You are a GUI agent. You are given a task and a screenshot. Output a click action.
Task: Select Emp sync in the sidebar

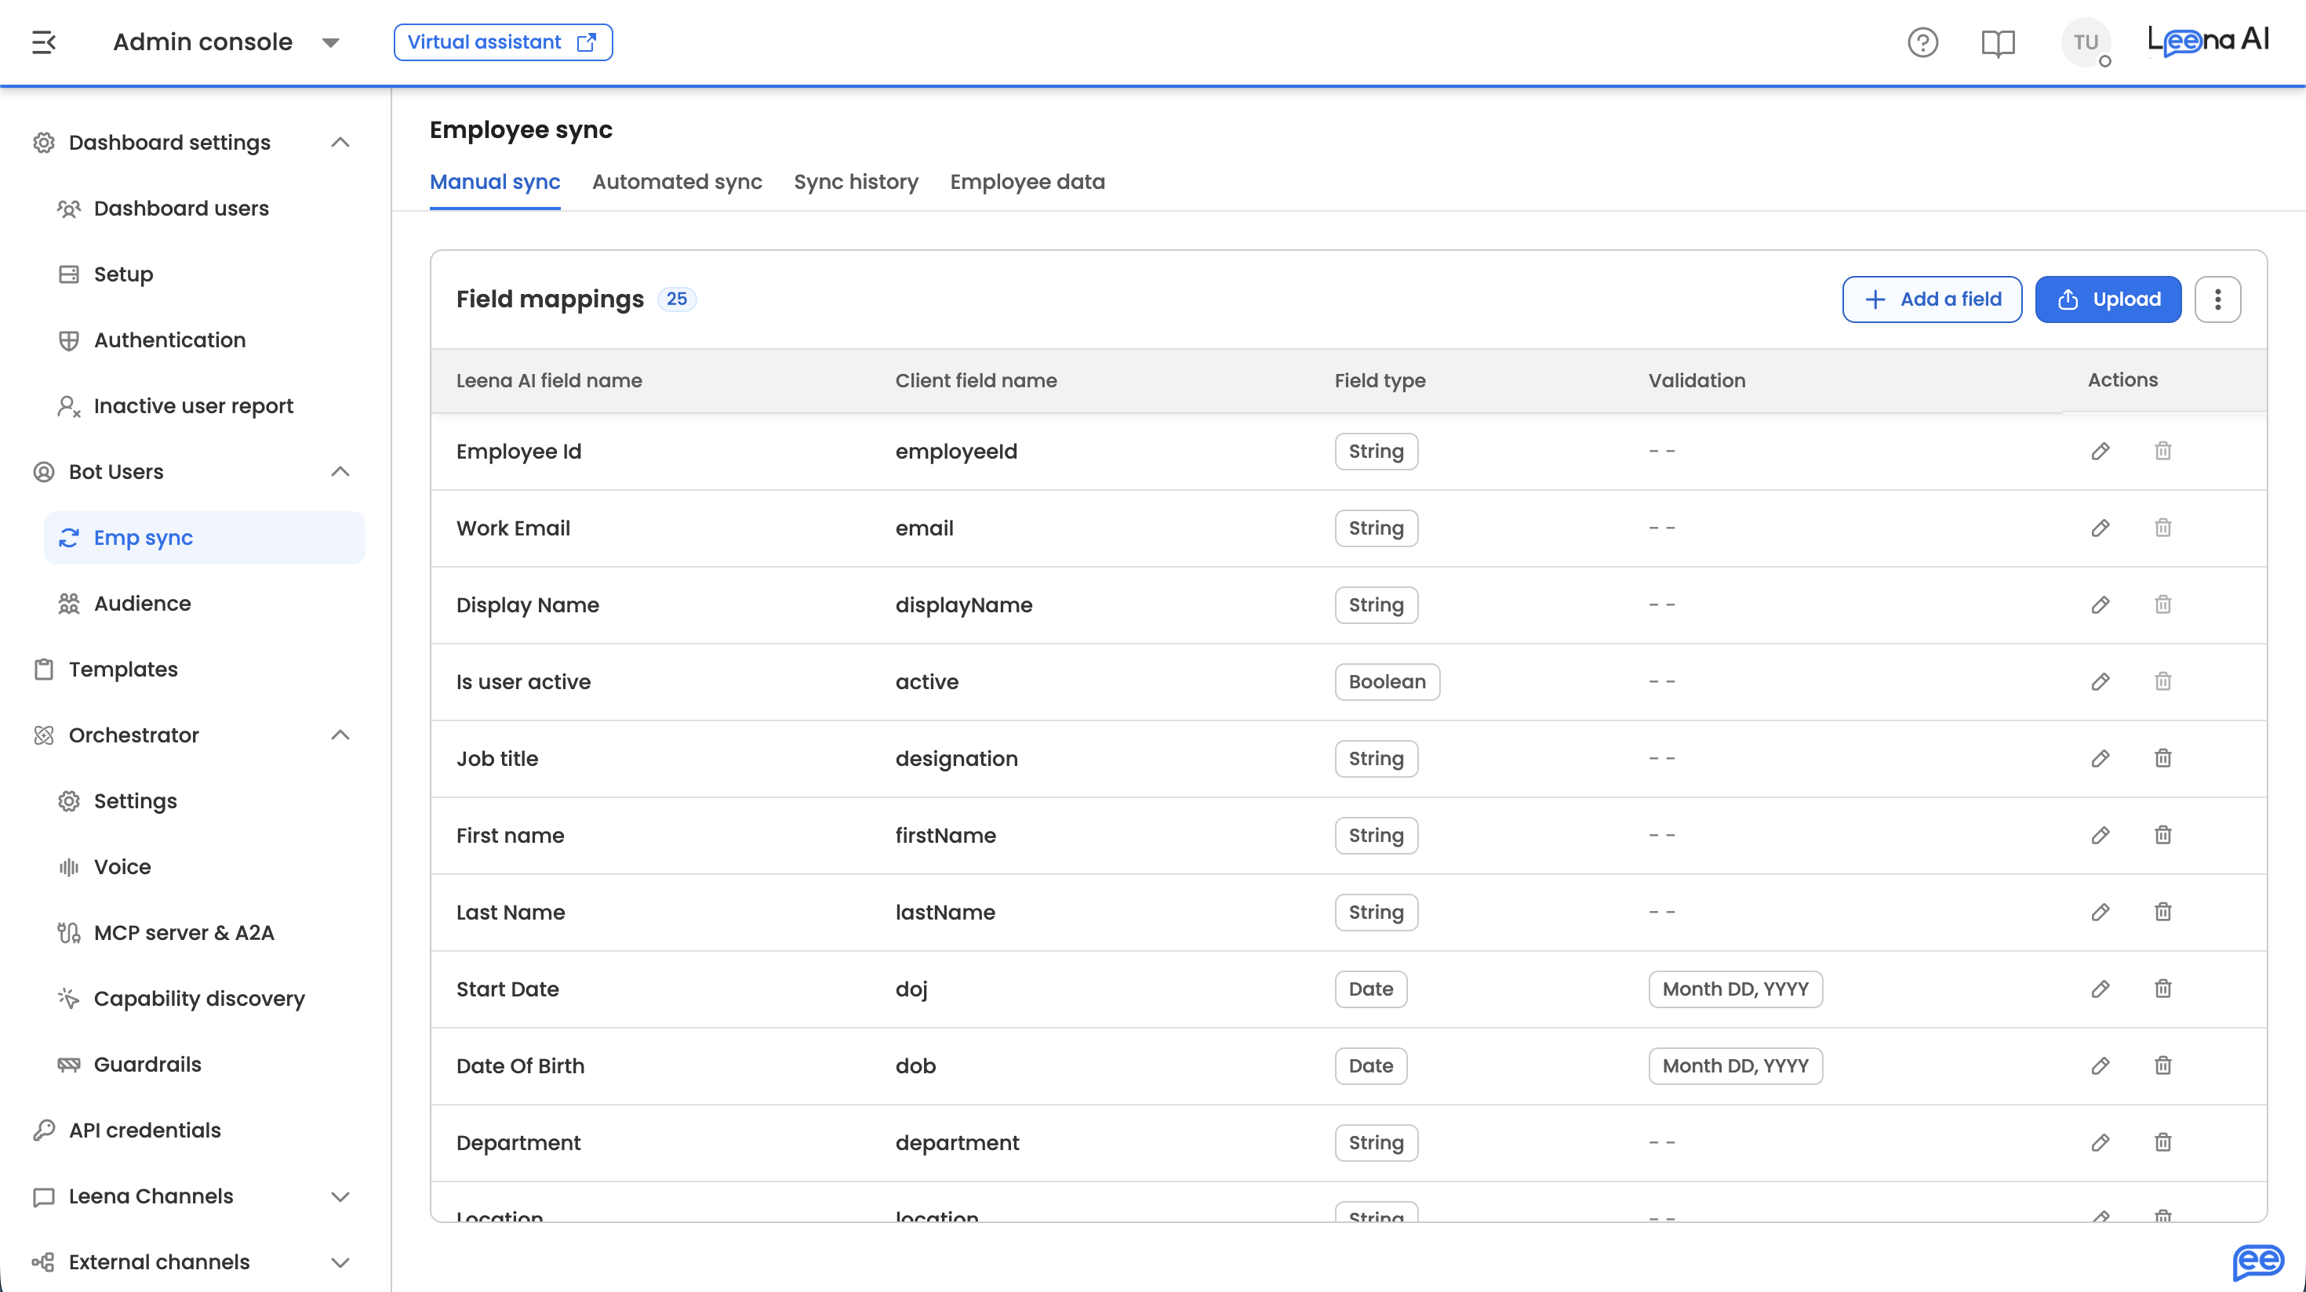click(204, 538)
